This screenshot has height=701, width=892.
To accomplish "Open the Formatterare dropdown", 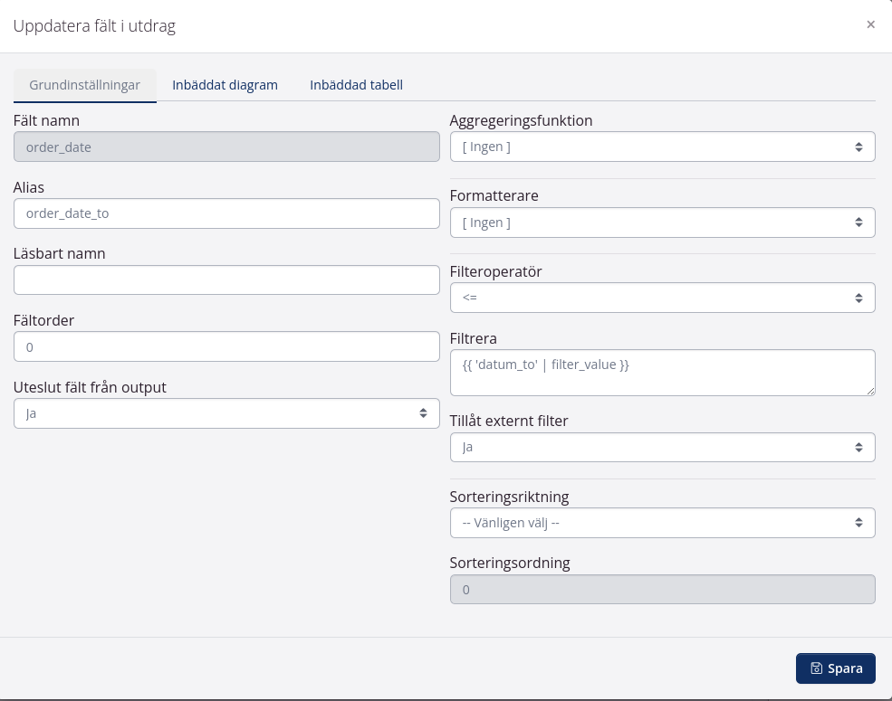I will (662, 222).
